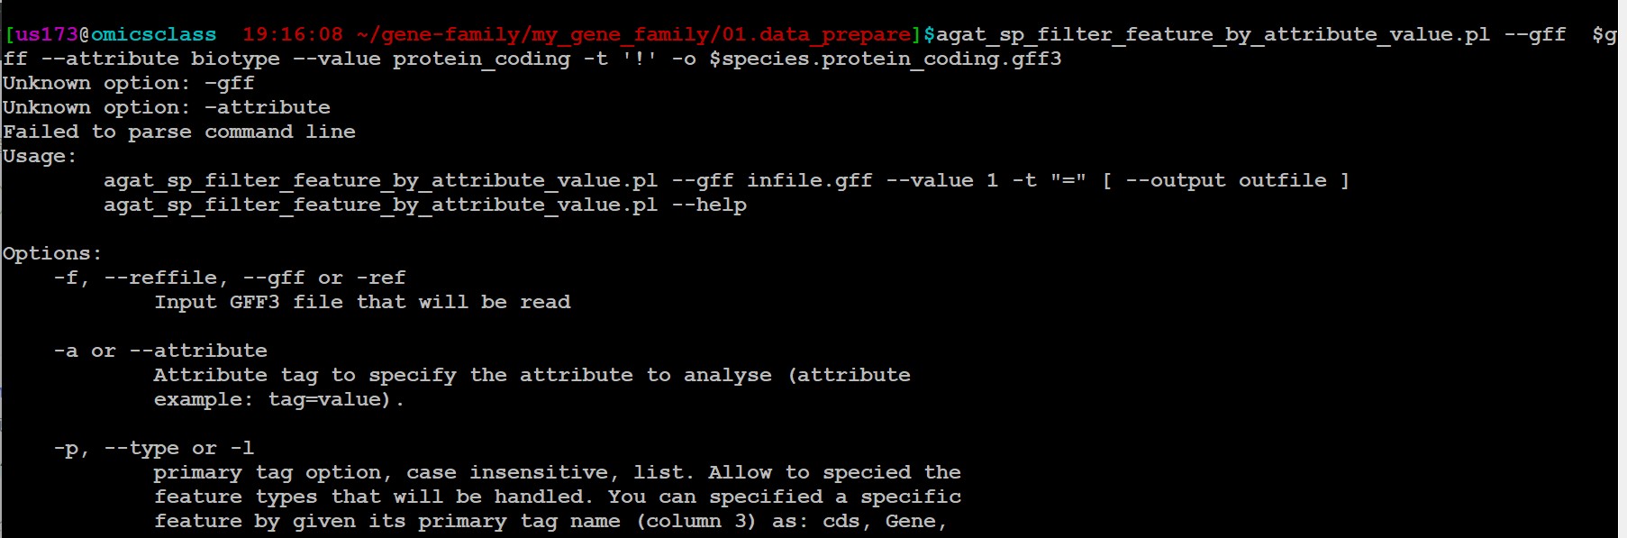Click the 'Usage:' heading
1627x538 pixels.
[40, 157]
